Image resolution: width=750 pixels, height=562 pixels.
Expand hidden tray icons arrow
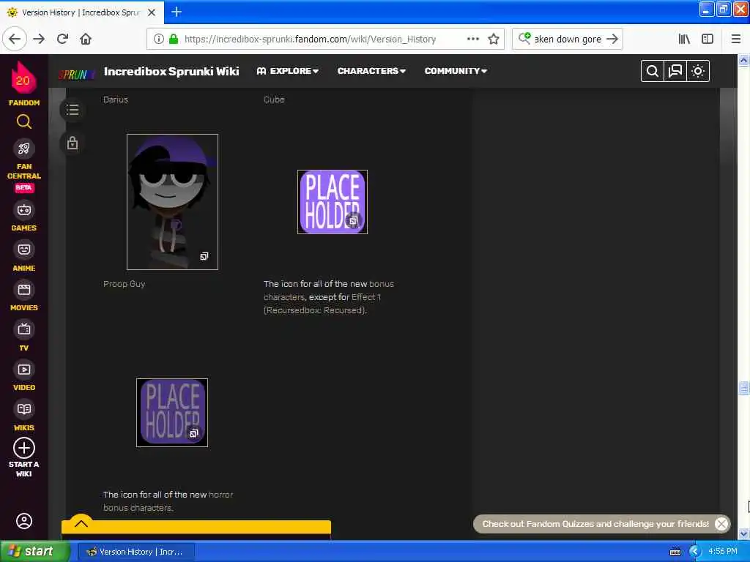click(696, 552)
